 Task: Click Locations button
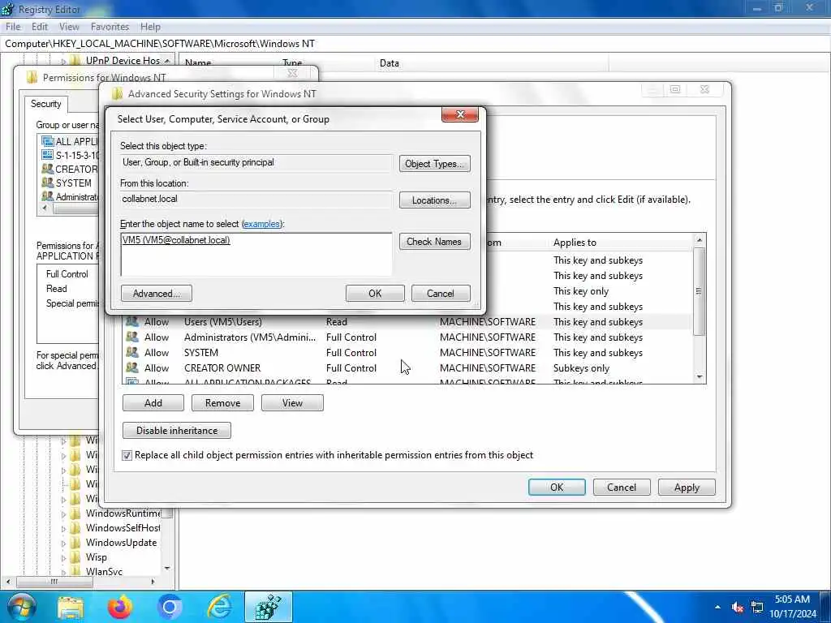click(x=435, y=200)
